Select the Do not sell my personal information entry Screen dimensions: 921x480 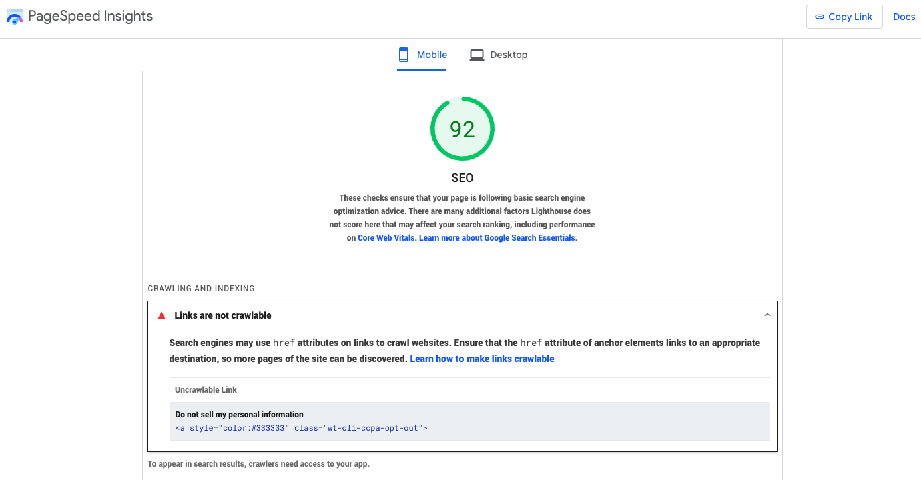(239, 415)
